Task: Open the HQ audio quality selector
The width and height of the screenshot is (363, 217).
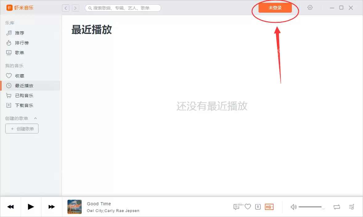Action: coord(269,207)
